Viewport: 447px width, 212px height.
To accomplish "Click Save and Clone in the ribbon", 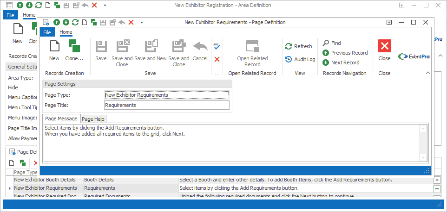I will tap(179, 53).
